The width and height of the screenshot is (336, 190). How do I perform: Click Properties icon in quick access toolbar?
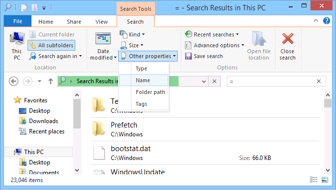click(x=24, y=8)
